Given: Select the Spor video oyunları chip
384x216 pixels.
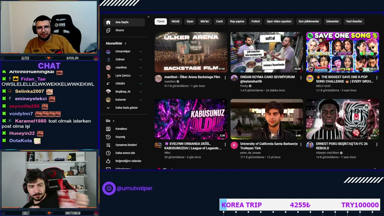Looking at the screenshot, I should click(279, 21).
